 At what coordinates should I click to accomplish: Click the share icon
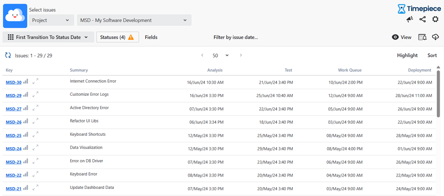point(423,19)
